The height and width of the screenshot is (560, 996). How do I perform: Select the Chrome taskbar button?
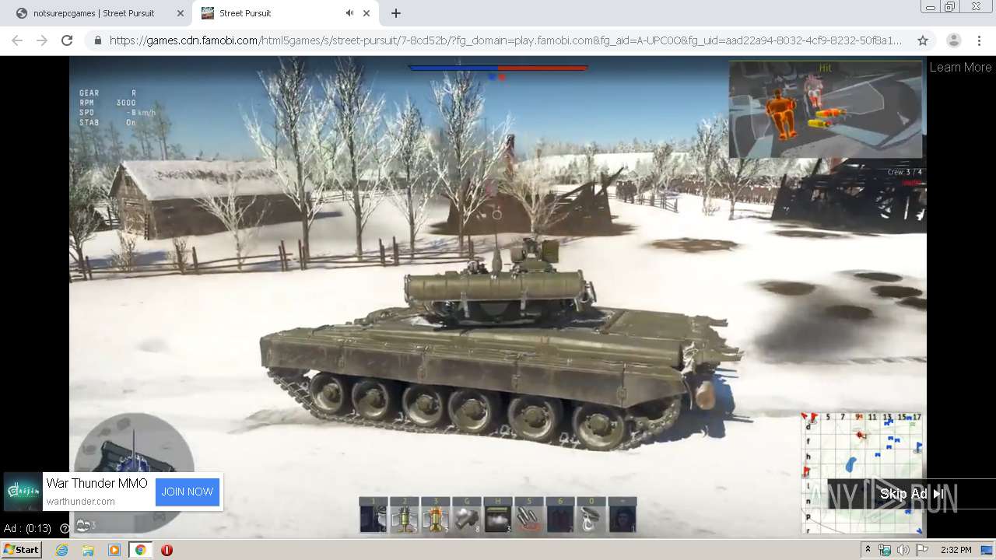point(140,550)
